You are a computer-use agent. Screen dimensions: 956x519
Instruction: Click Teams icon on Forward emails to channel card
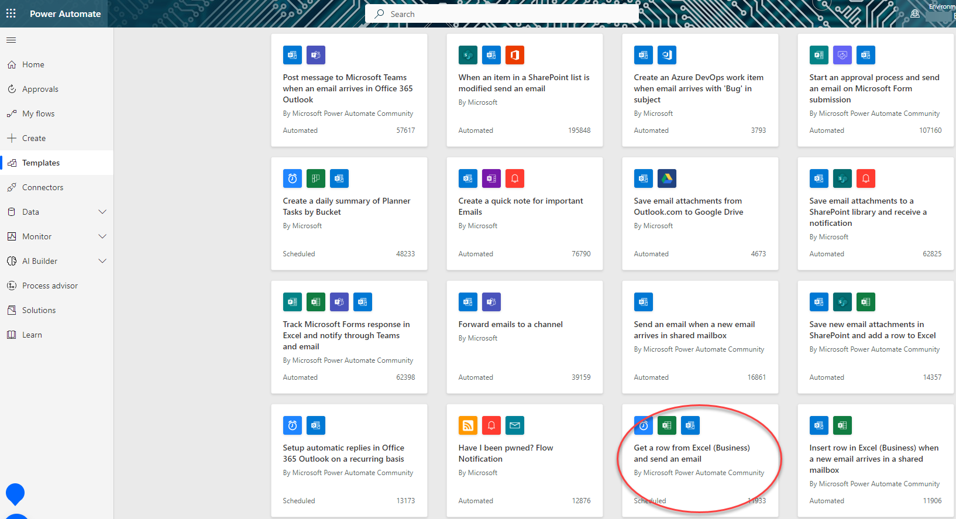[491, 302]
